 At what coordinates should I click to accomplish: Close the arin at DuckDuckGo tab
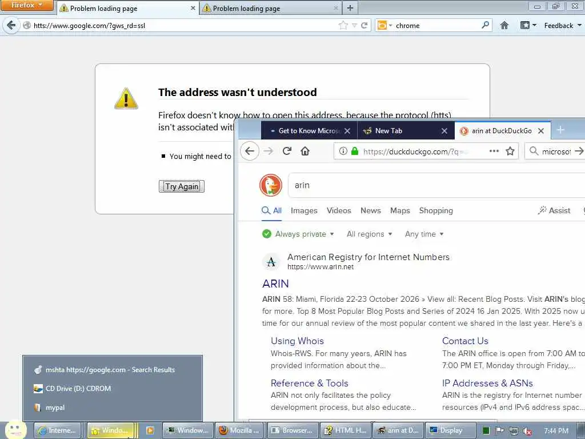541,131
